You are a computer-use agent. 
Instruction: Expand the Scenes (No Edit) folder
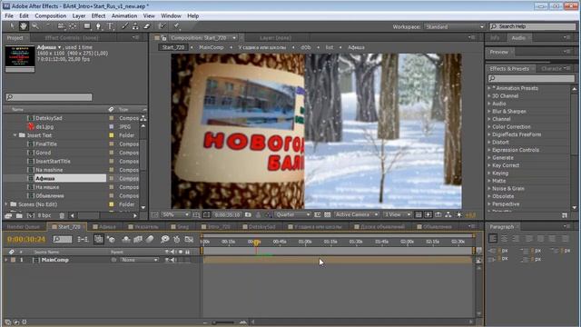[x=6, y=204]
